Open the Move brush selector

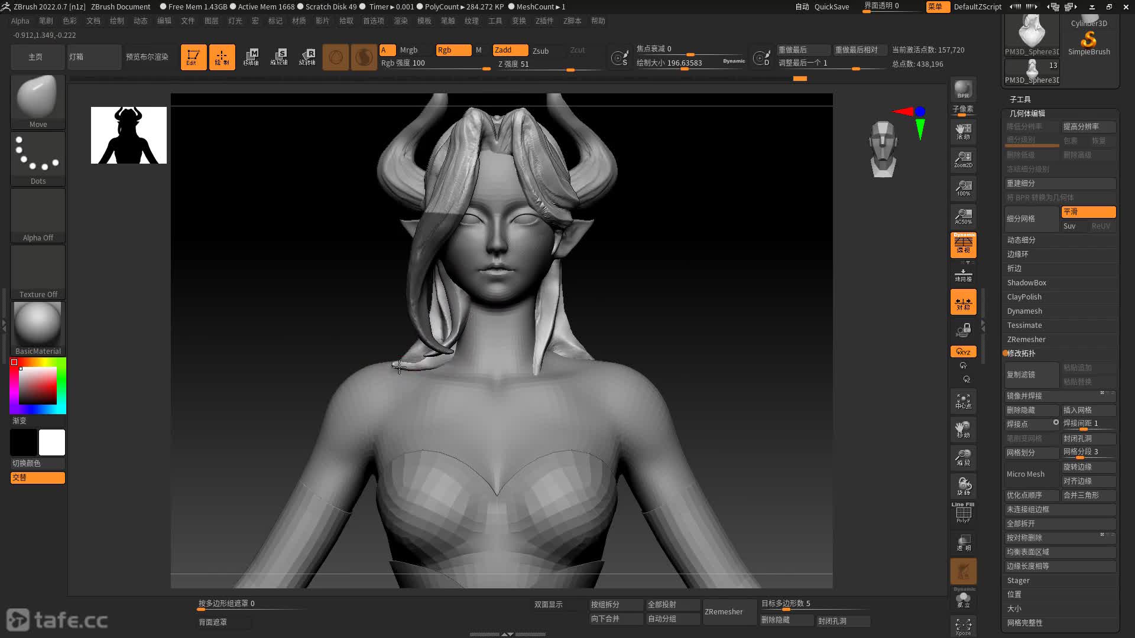[x=38, y=102]
